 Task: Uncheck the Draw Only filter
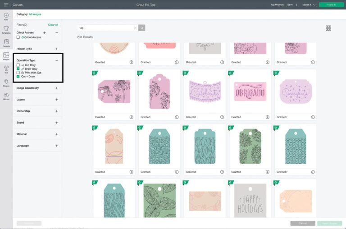[18, 69]
